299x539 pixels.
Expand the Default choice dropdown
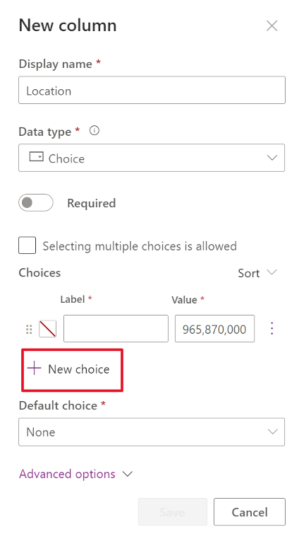[152, 432]
